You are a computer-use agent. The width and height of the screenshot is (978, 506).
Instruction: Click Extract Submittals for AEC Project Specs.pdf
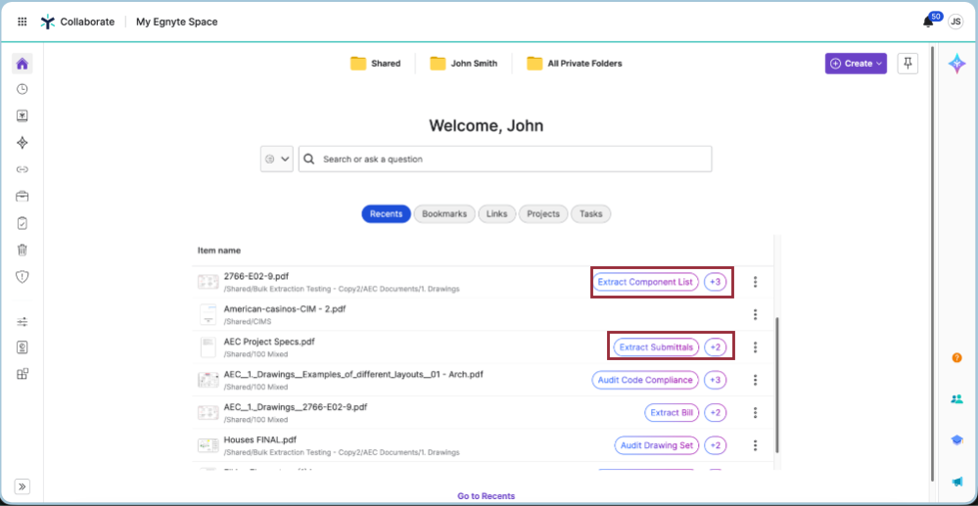tap(656, 347)
